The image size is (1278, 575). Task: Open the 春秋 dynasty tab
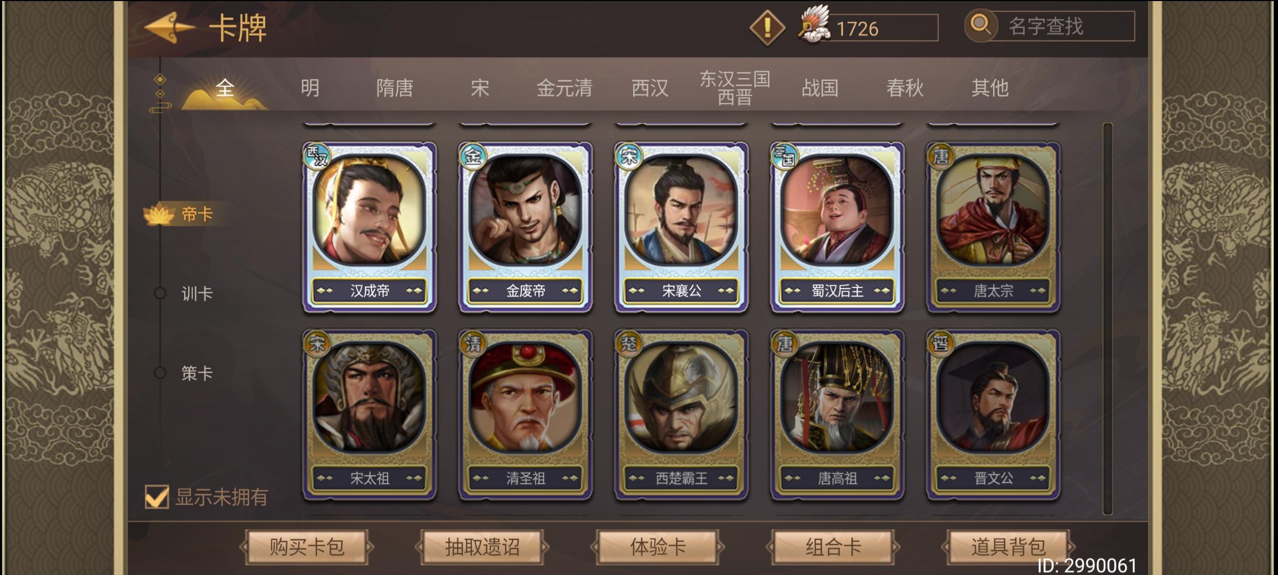(x=905, y=88)
